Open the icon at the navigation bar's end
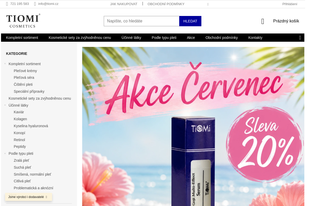 [x=300, y=38]
